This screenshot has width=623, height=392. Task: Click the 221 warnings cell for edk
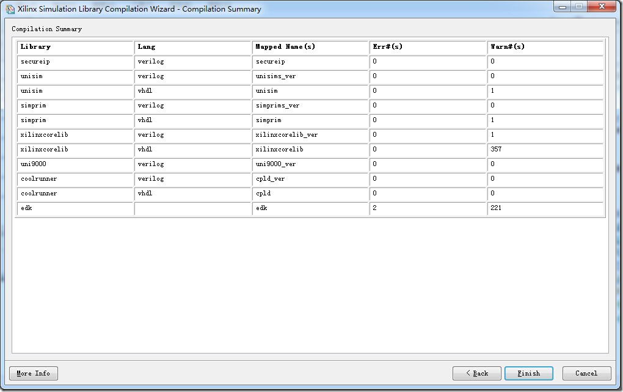(x=545, y=208)
